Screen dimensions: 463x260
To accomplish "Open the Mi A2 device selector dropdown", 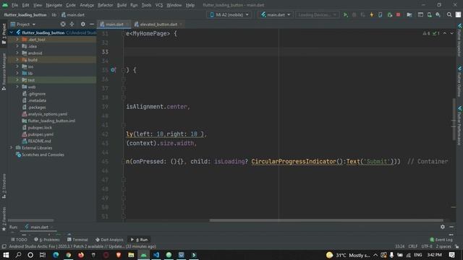I will click(229, 14).
